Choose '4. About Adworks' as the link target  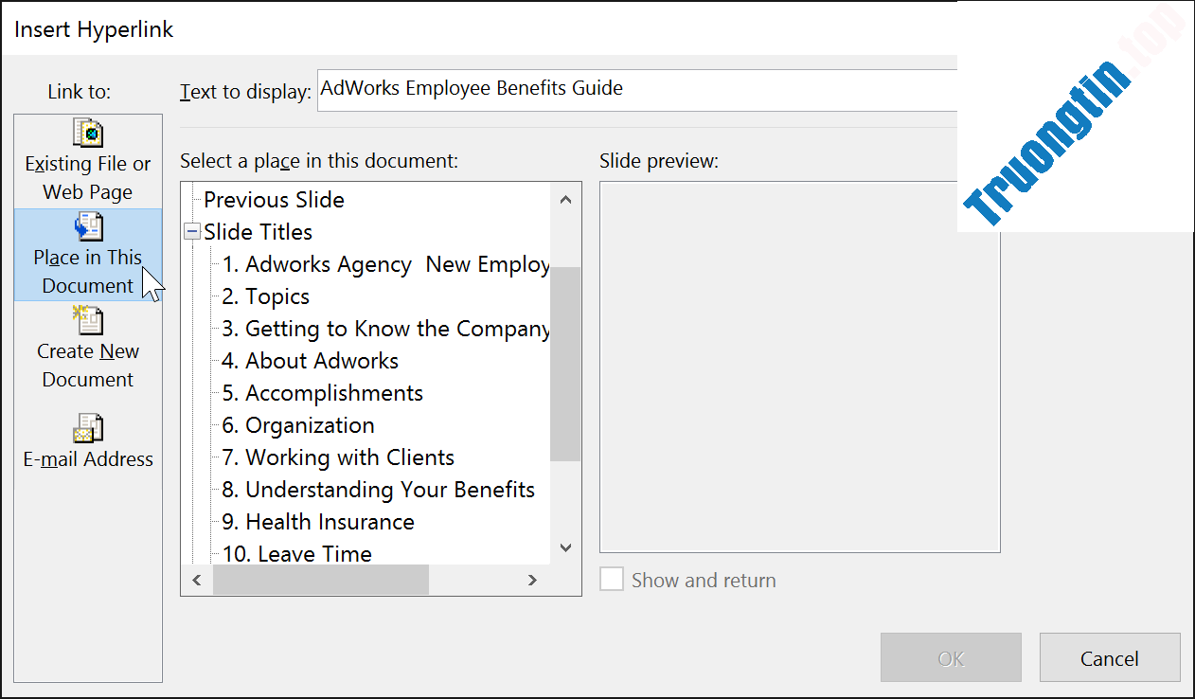tap(310, 360)
